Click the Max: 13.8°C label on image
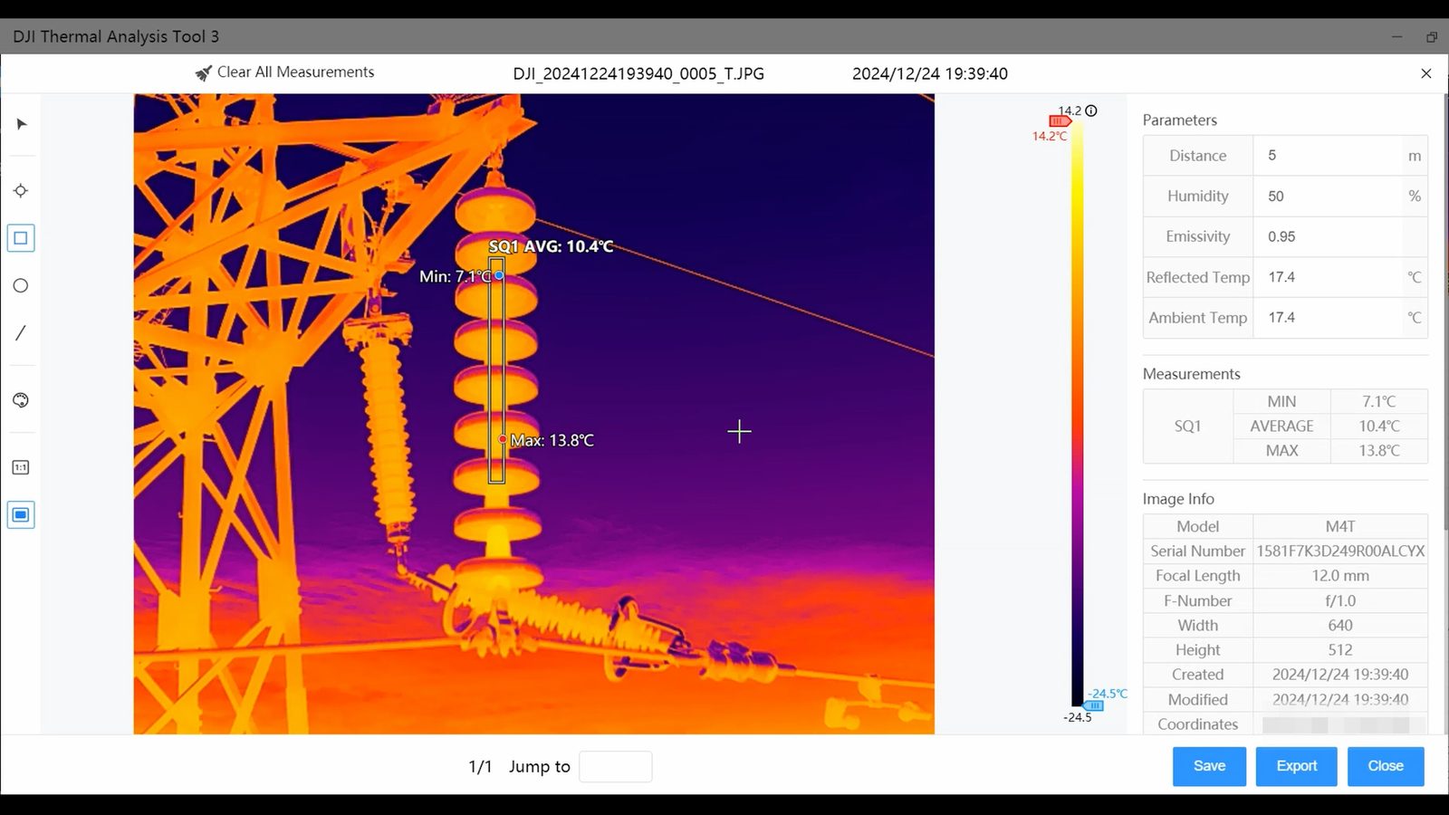Viewport: 1449px width, 815px height. pyautogui.click(x=552, y=440)
